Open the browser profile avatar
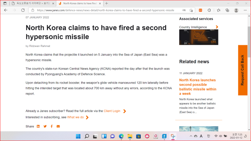 (236, 10)
